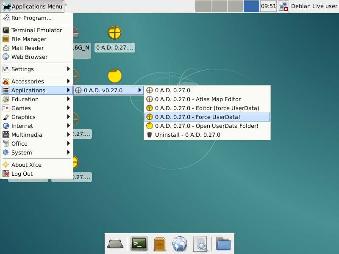Click the Uninstall trash can icon
This screenshot has width=339, height=254.
point(150,135)
